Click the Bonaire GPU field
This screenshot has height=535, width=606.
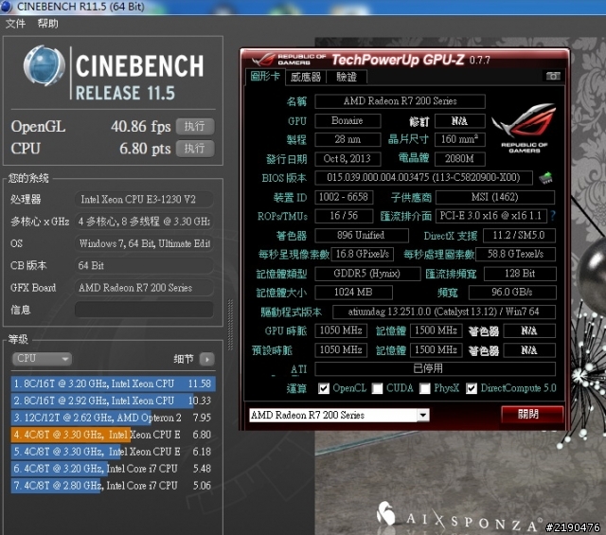coord(348,120)
